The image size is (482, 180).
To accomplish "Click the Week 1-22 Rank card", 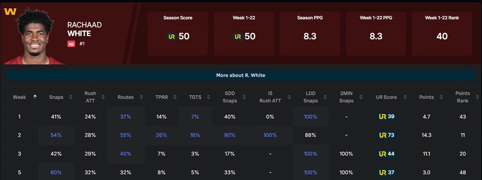I will 442,34.
